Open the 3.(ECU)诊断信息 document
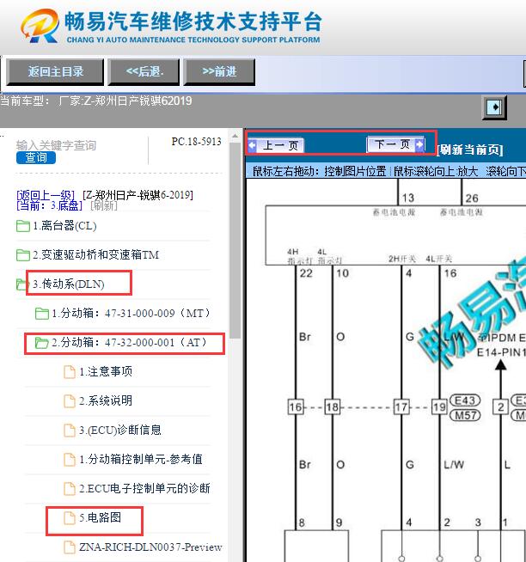Screen dimensions: 526x562 [120, 430]
